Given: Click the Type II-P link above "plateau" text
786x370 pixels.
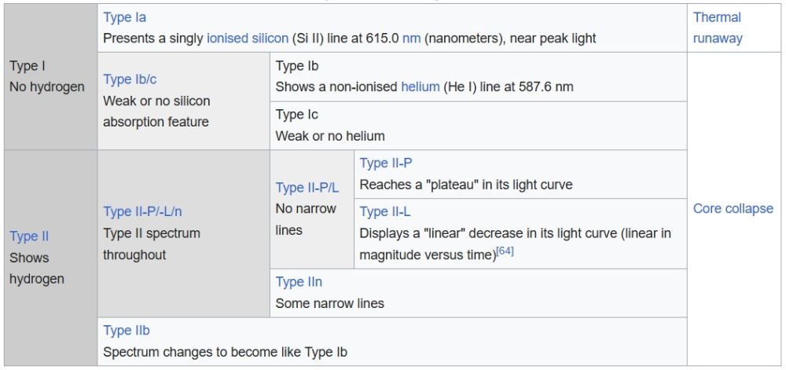Looking at the screenshot, I should [385, 163].
